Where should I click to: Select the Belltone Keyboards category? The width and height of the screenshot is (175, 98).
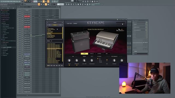51,29
